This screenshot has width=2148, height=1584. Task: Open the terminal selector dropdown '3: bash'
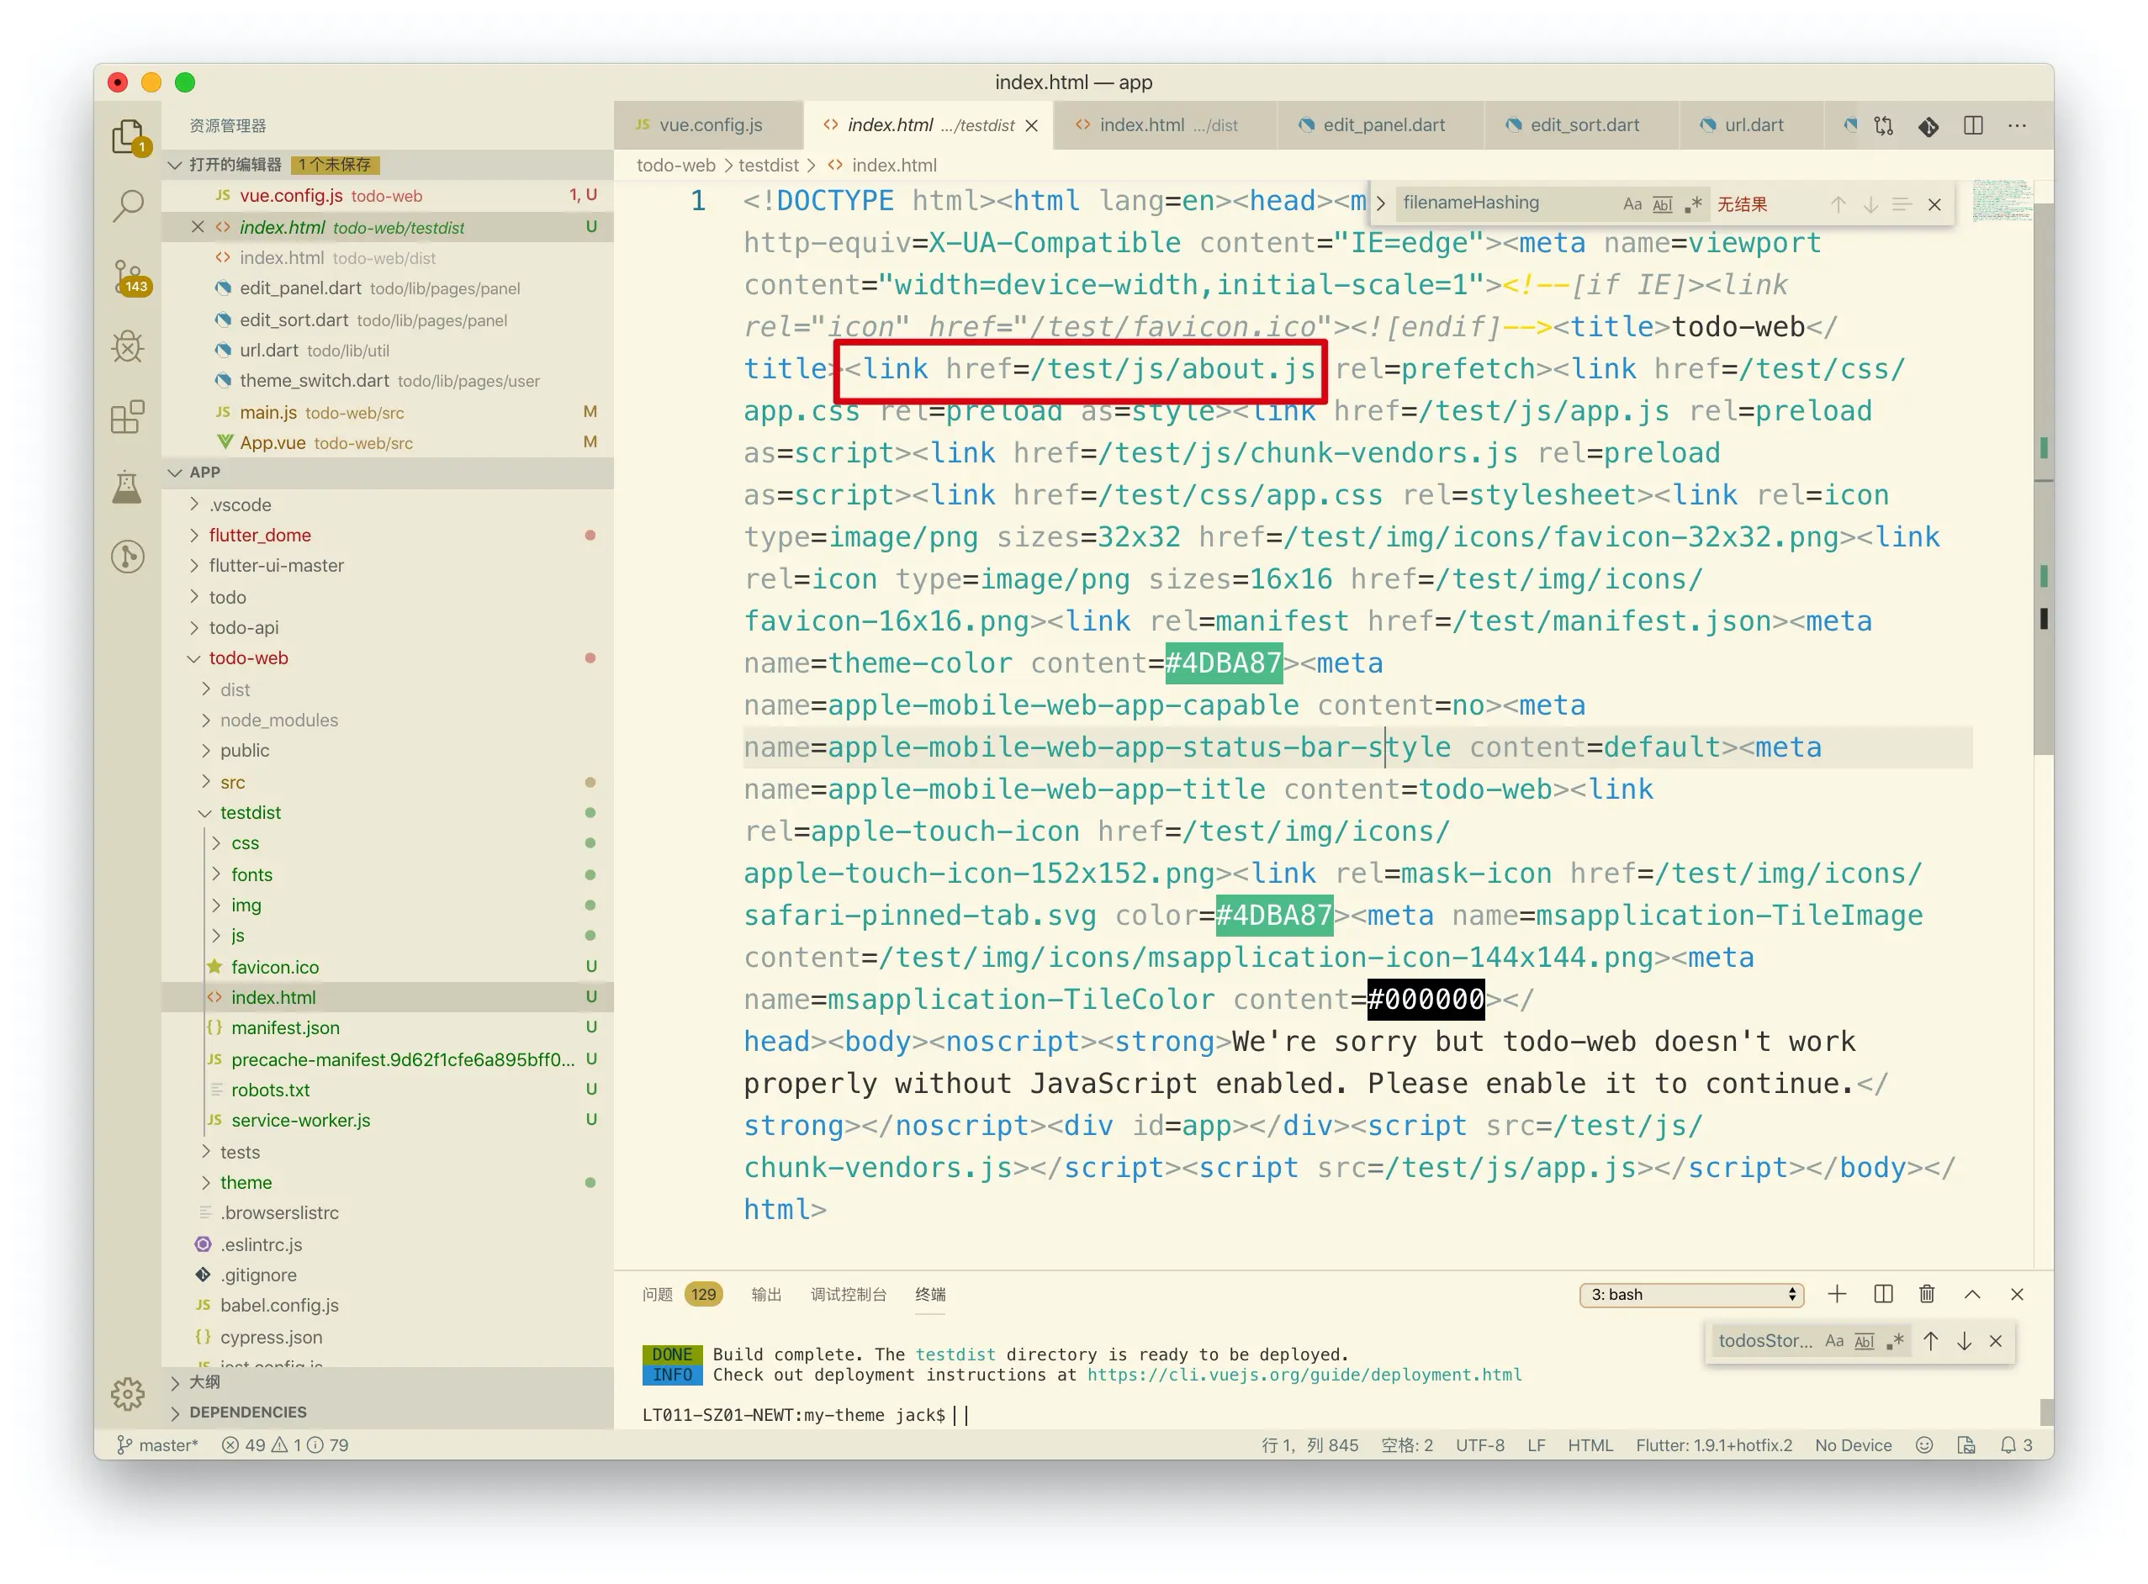pyautogui.click(x=1691, y=1295)
